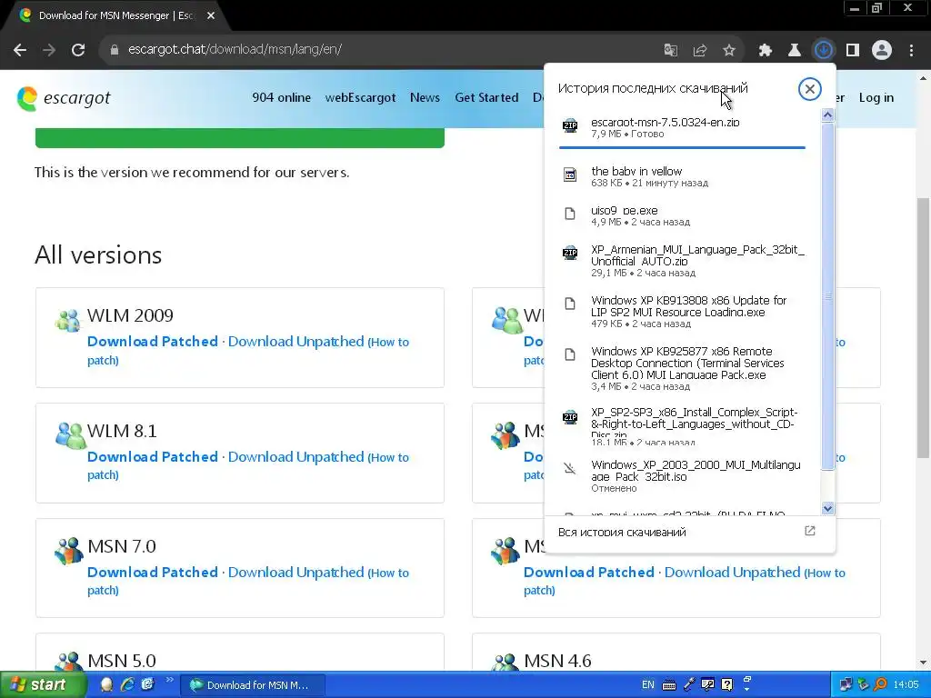Open the Chrome profile avatar
This screenshot has width=931, height=698.
[x=882, y=50]
